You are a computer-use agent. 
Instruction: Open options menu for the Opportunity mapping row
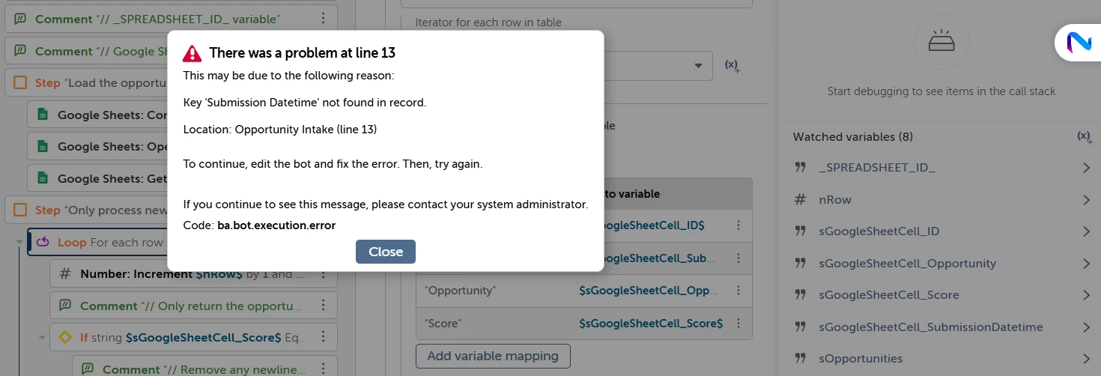click(x=738, y=291)
